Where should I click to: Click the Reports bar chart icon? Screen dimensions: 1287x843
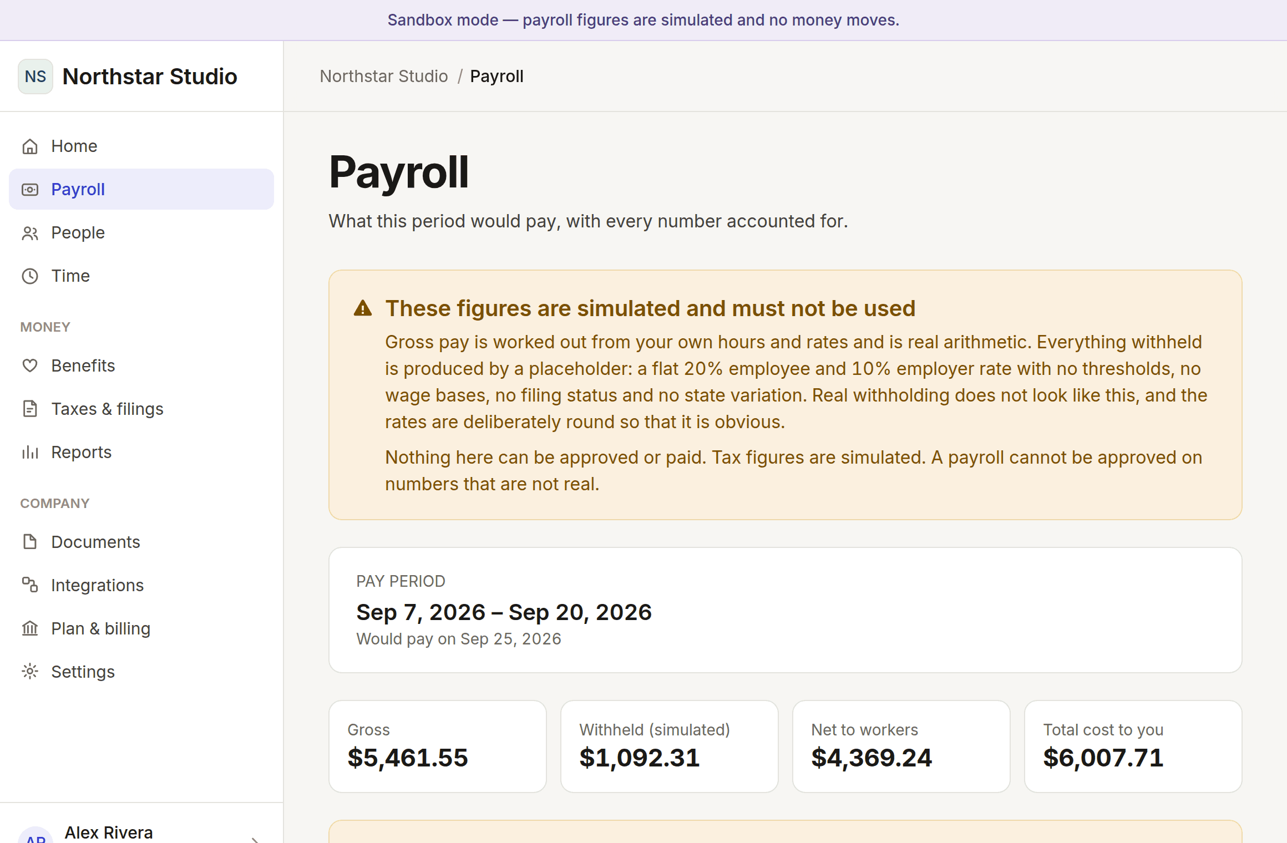[x=30, y=453]
